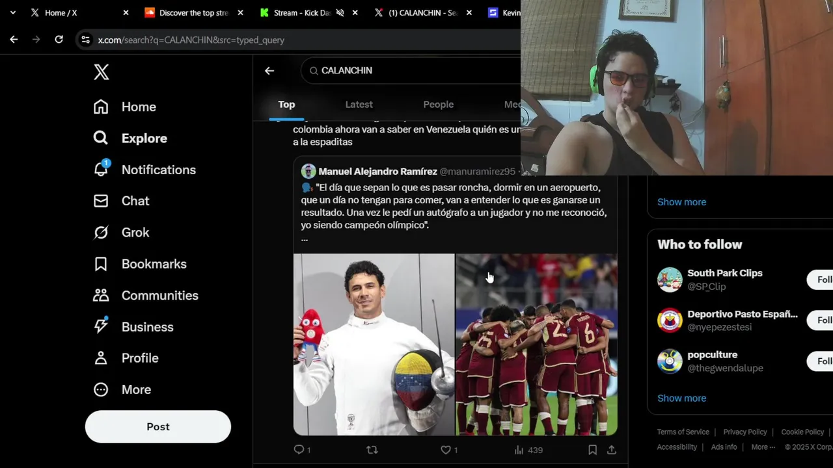Screen dimensions: 833x468
Task: Click the Post button
Action: 158,426
